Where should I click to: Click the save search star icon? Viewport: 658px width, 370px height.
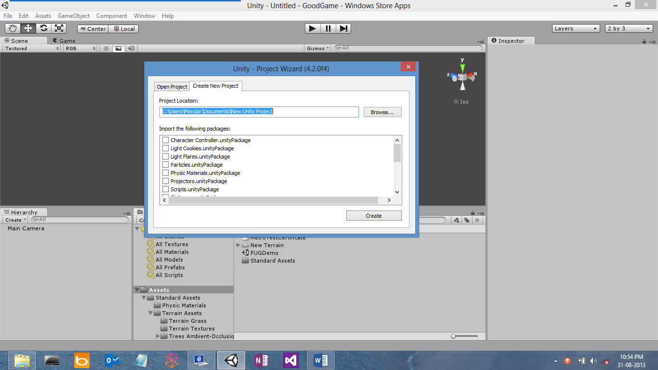coord(477,220)
